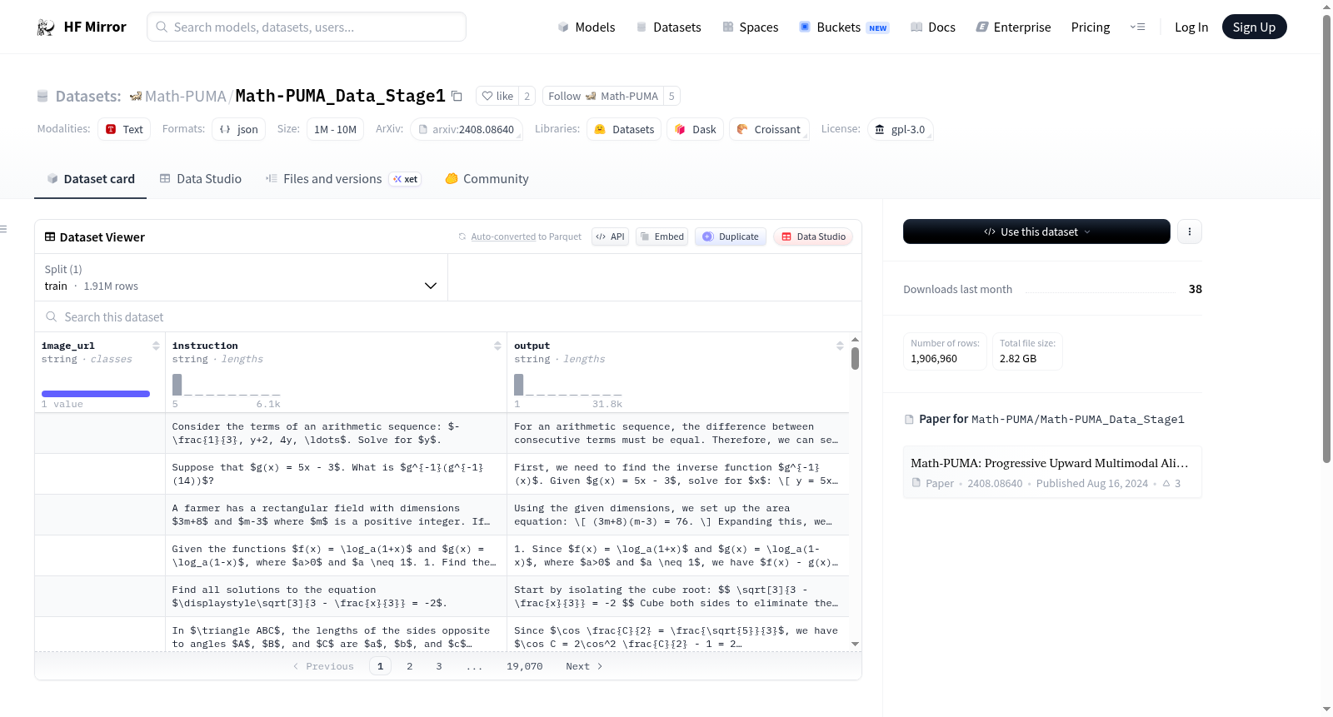The image size is (1333, 717).
Task: Click the left-edge sidebar toggle icon
Action: point(3,229)
